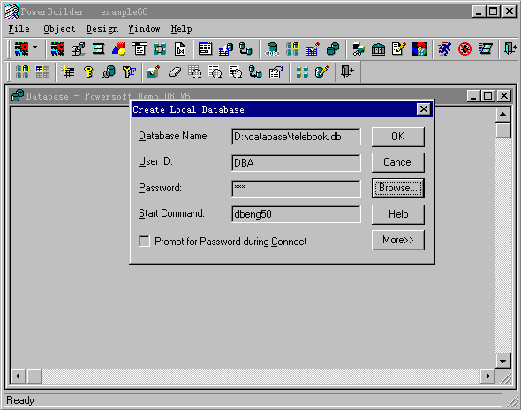Click the Browse... button
The height and width of the screenshot is (410, 521).
tap(397, 188)
